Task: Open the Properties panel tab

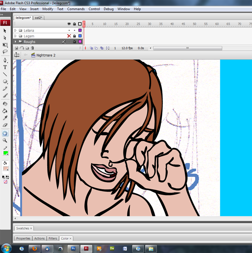Action: 23,238
